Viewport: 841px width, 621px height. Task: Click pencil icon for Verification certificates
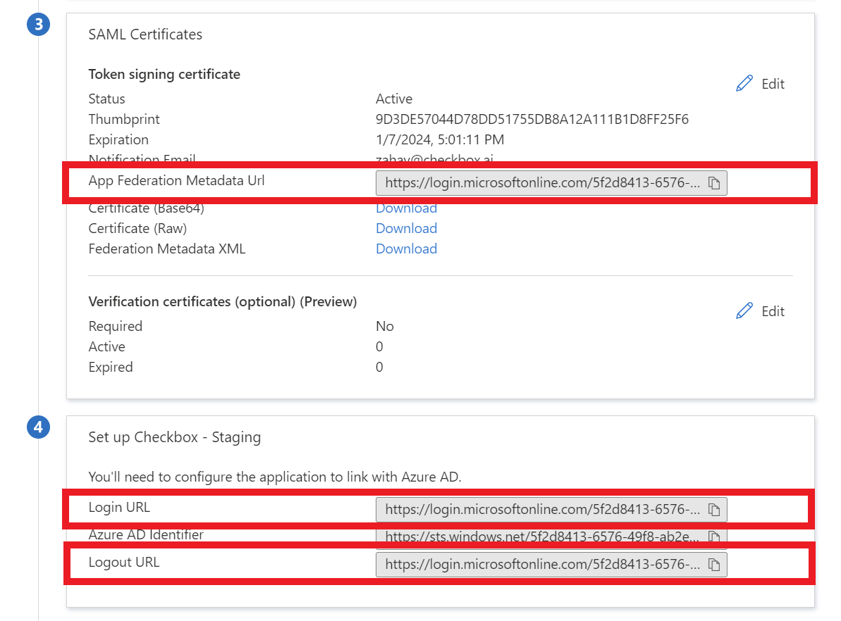(744, 310)
